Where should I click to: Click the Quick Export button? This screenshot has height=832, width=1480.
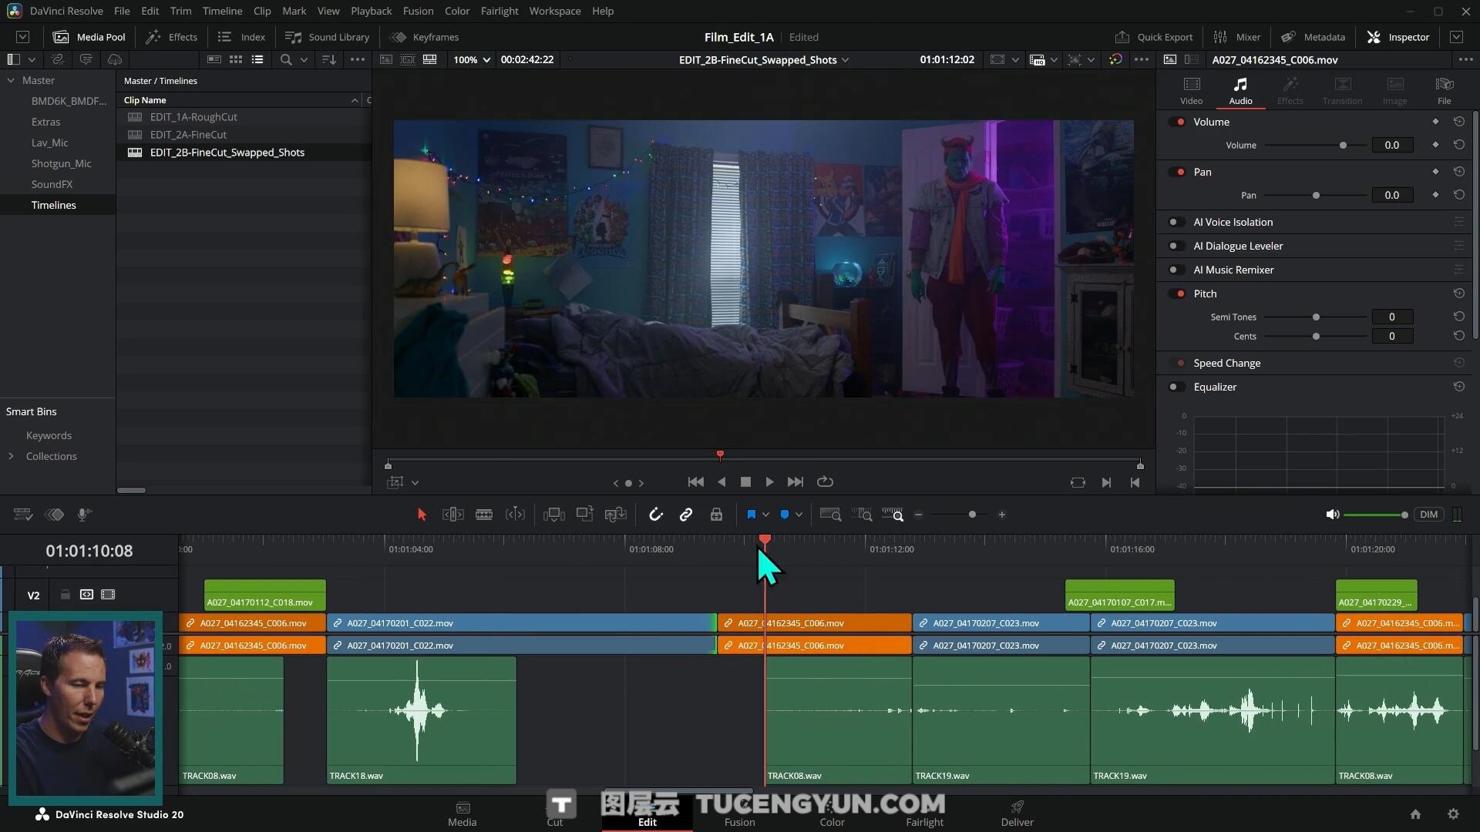[x=1154, y=37]
